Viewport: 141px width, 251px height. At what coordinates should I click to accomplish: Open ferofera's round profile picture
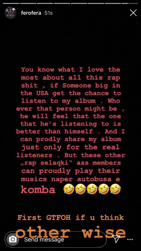coord(10,13)
